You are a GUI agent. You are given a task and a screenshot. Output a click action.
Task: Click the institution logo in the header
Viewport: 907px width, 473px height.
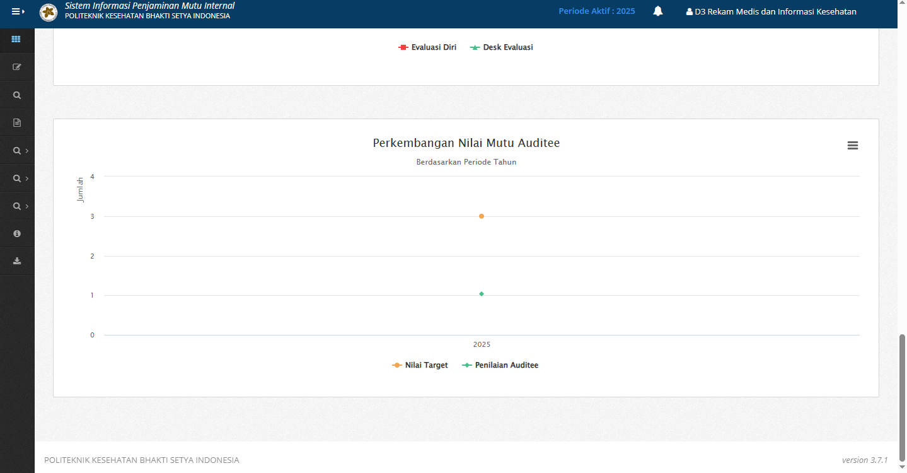pyautogui.click(x=48, y=12)
